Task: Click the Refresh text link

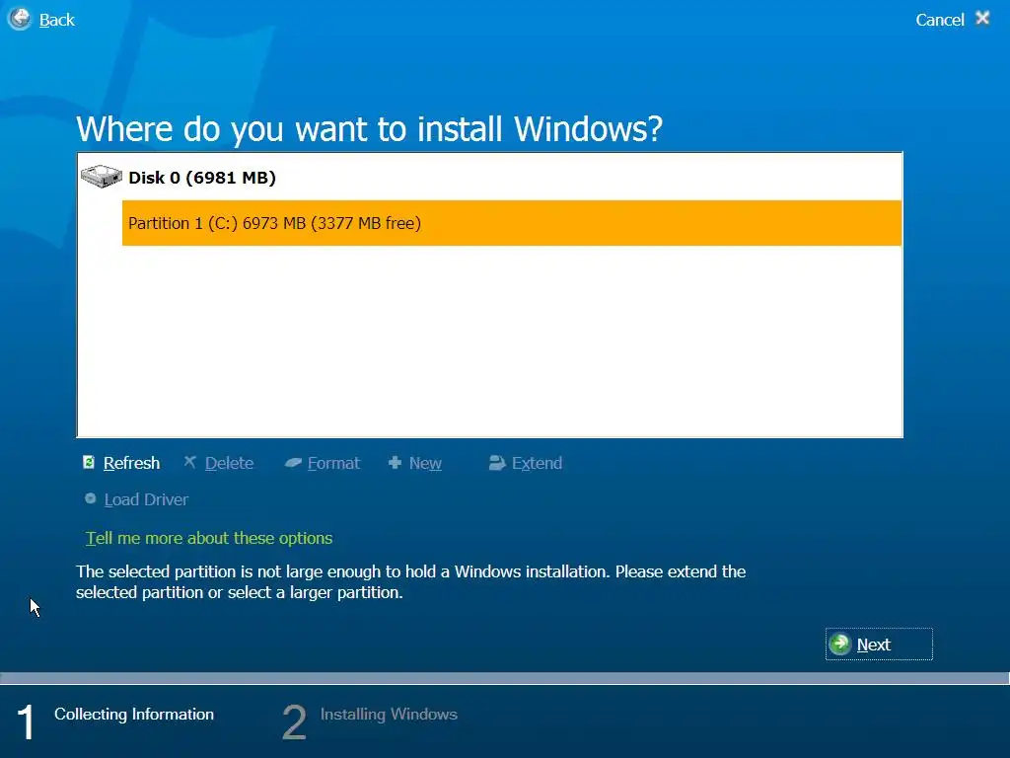Action: coord(131,463)
